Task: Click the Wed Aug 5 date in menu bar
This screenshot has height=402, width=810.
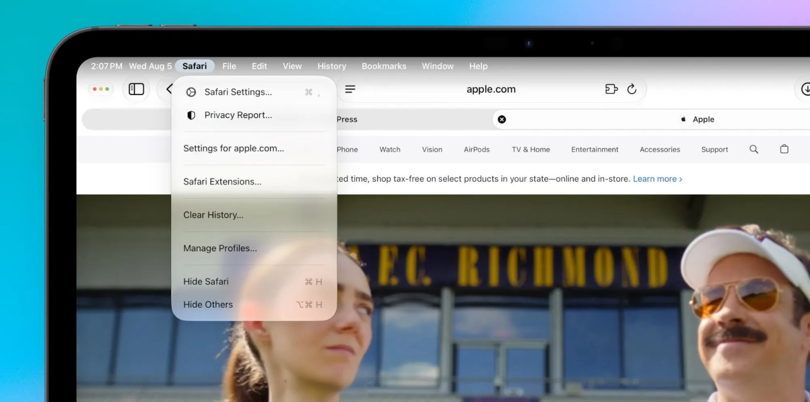Action: [x=150, y=66]
